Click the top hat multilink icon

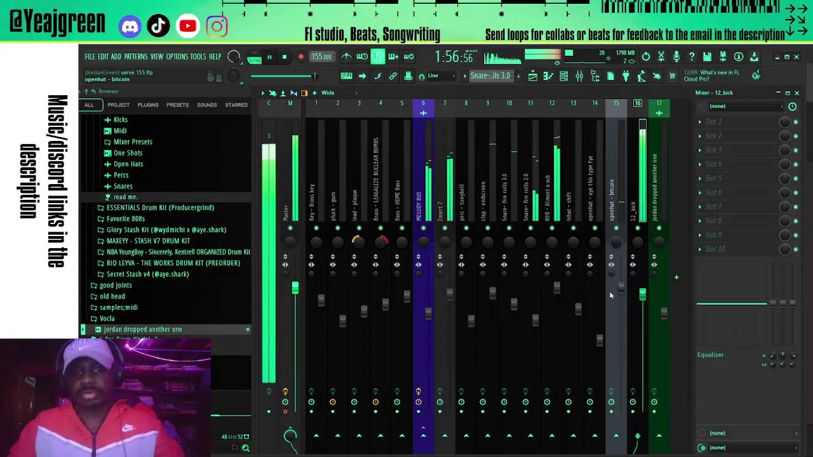(x=408, y=76)
